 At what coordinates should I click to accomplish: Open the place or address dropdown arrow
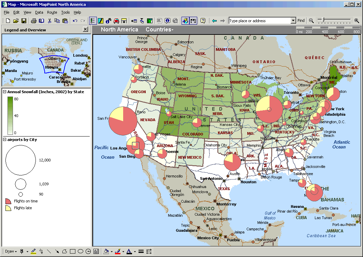(x=293, y=21)
